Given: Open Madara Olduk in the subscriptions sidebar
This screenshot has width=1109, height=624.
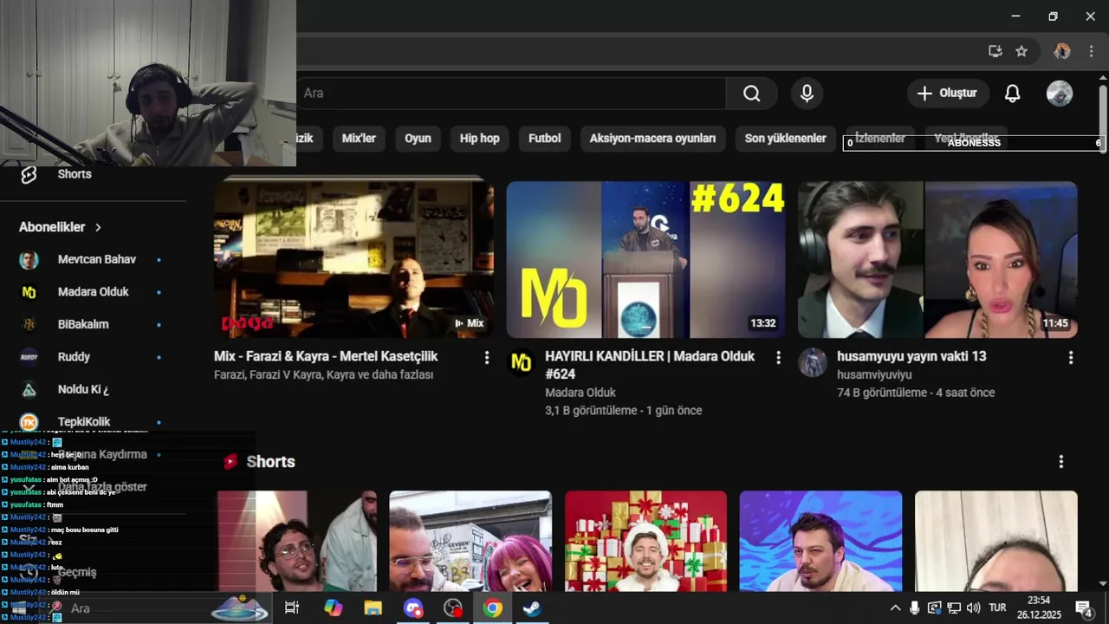Looking at the screenshot, I should pos(93,292).
